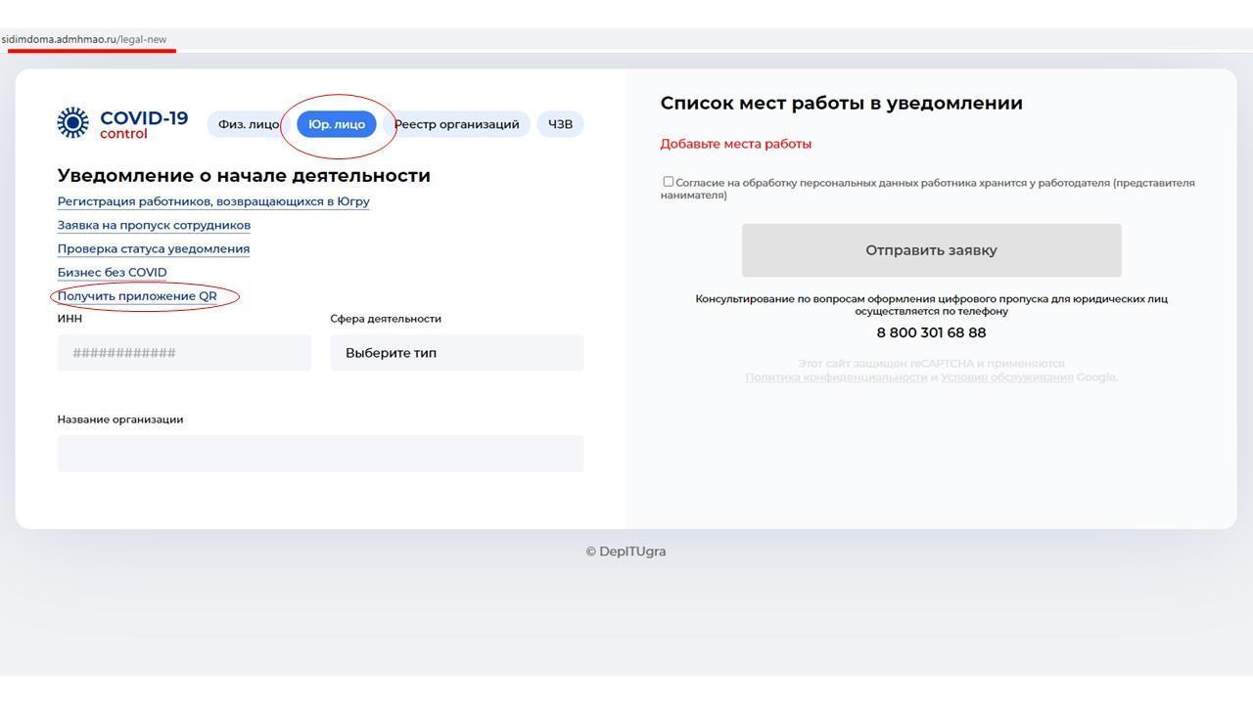
Task: Open Регистрация работников, возвращающихся в Югру link
Action: tap(213, 201)
